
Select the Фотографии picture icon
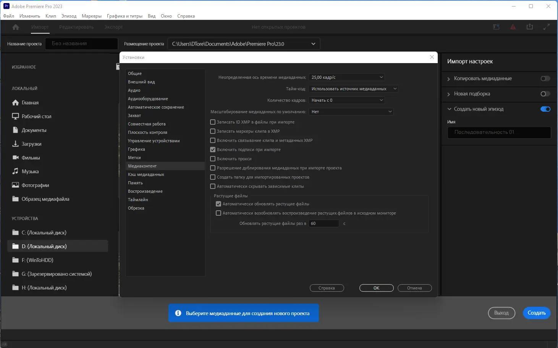[15, 185]
